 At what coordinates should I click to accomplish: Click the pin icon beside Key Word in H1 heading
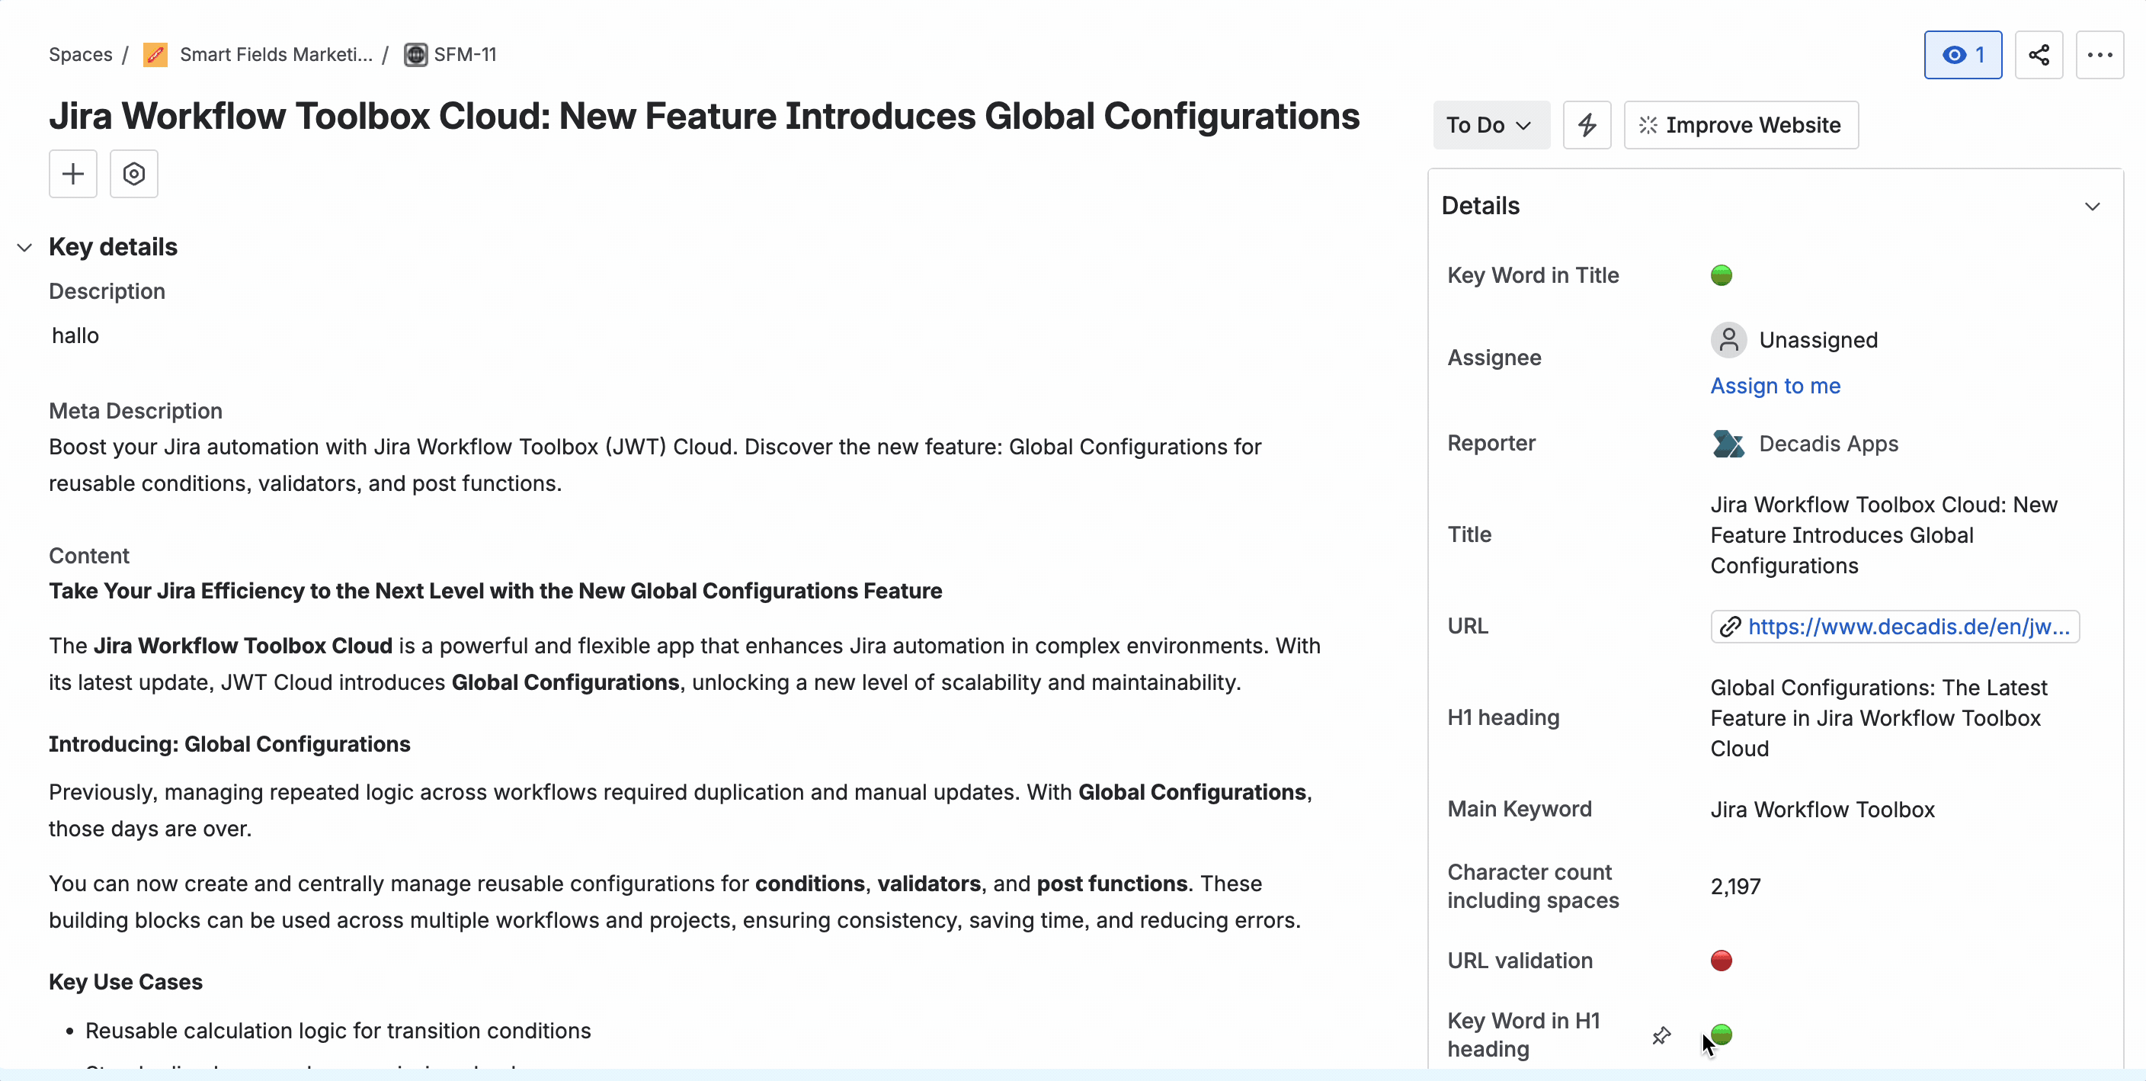(x=1661, y=1035)
